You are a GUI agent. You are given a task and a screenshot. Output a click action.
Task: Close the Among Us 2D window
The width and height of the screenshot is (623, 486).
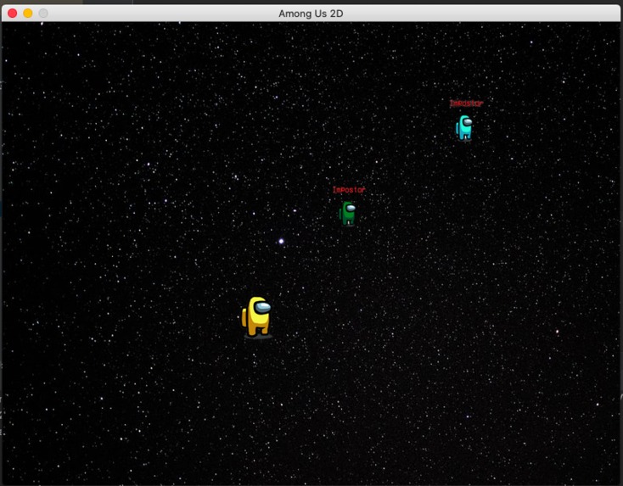[x=13, y=13]
